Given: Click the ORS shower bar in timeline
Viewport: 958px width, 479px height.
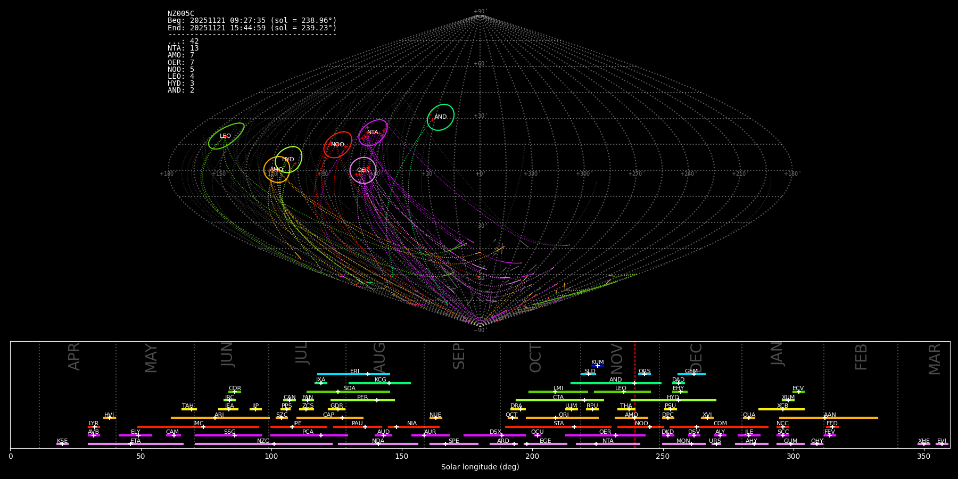Looking at the screenshot, I should pyautogui.click(x=645, y=374).
